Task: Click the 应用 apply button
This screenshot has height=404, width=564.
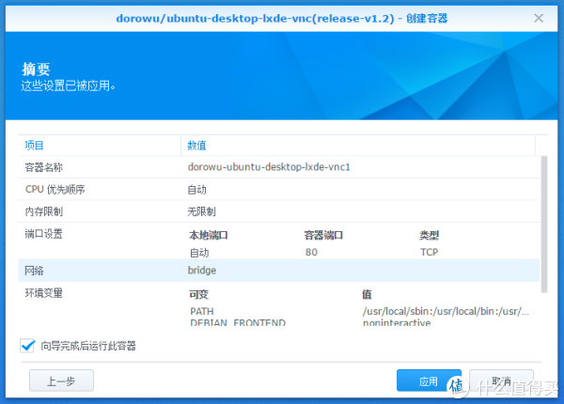Action: tap(429, 381)
